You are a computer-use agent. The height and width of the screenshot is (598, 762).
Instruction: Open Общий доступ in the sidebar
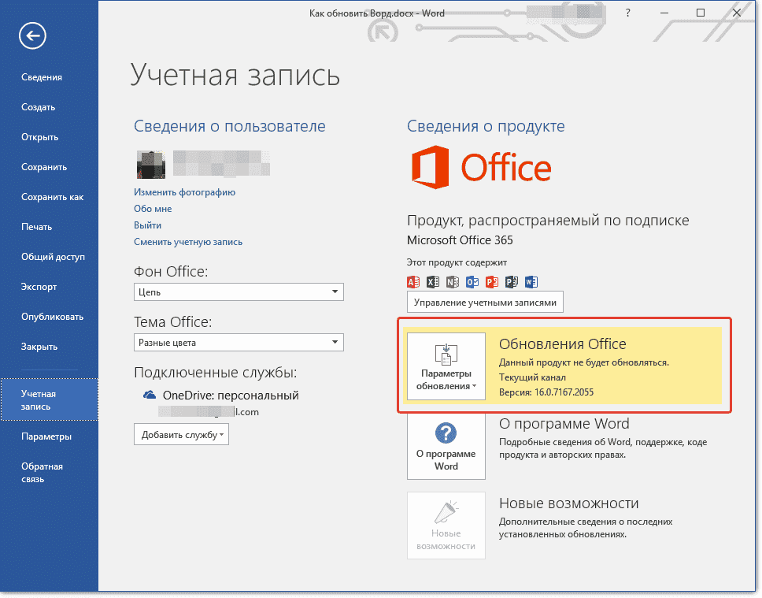click(53, 257)
